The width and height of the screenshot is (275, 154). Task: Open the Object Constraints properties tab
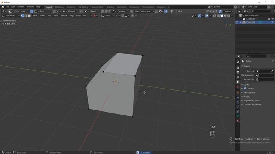(238, 111)
